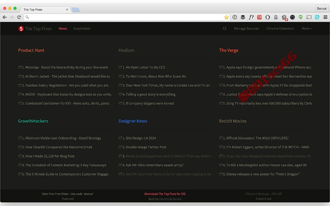Click the red 5 logo icon
The height and width of the screenshot is (206, 330).
[x=21, y=29]
